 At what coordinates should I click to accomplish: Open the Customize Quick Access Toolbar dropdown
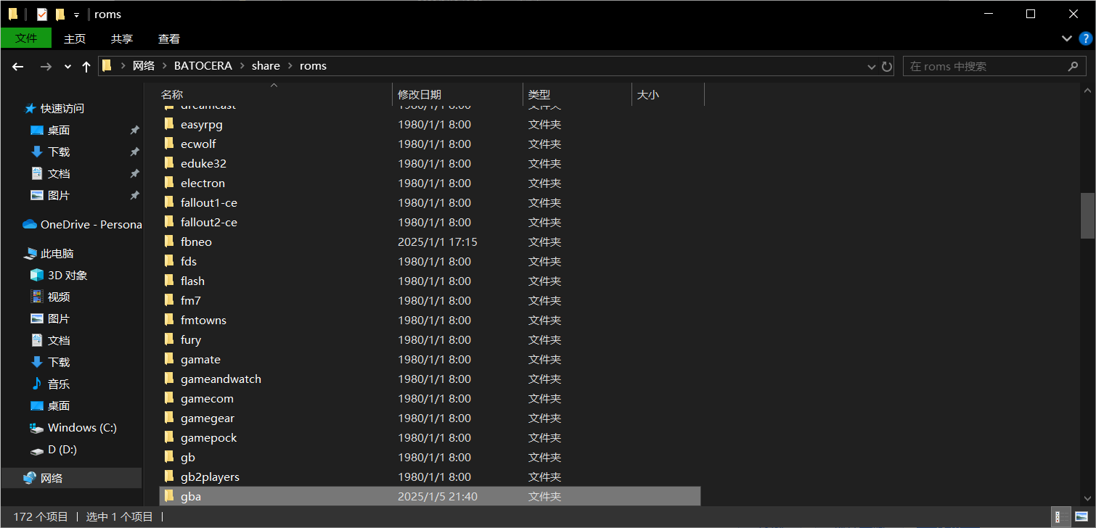(76, 15)
